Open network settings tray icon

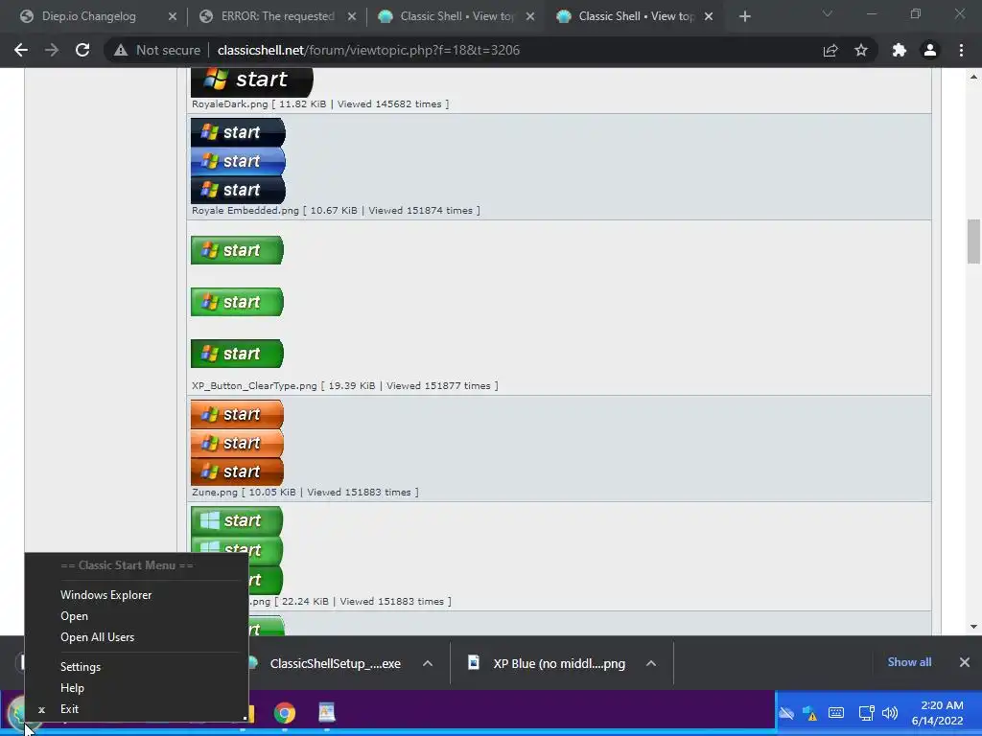866,713
